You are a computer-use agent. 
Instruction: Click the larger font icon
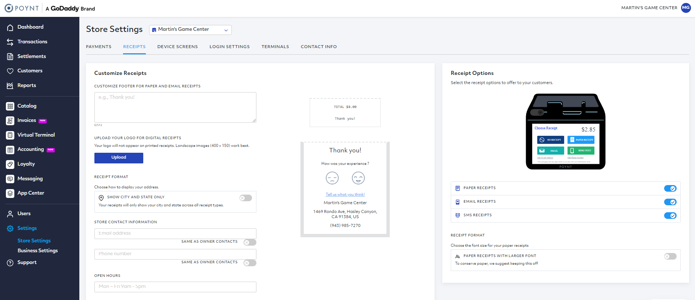point(458,256)
